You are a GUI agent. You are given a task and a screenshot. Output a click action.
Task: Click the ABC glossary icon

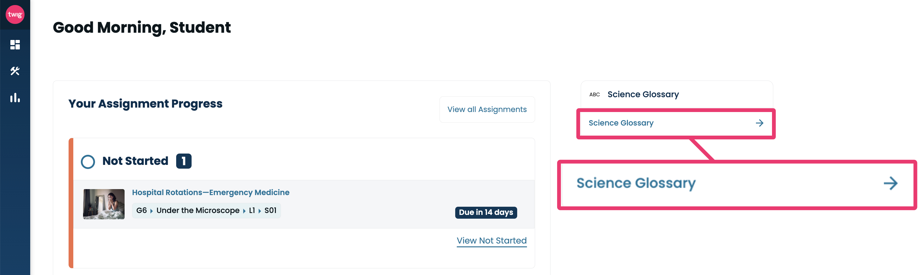[x=595, y=95]
